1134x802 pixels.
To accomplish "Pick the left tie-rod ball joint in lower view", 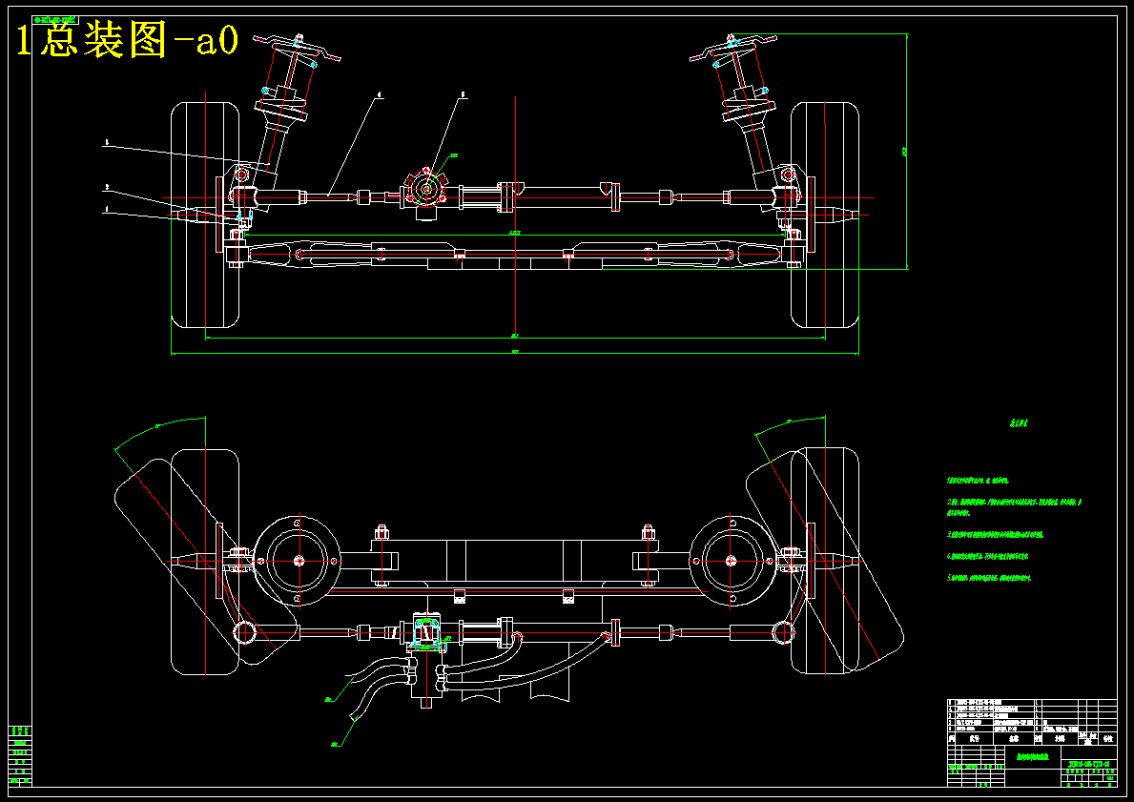I will [245, 633].
